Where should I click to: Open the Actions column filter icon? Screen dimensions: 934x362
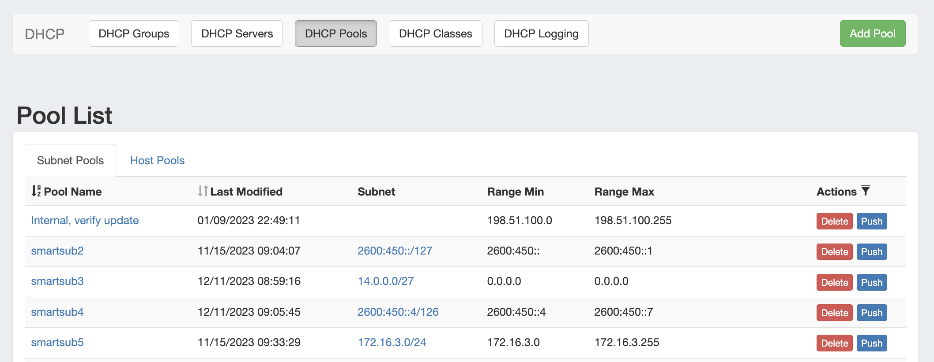coord(866,191)
